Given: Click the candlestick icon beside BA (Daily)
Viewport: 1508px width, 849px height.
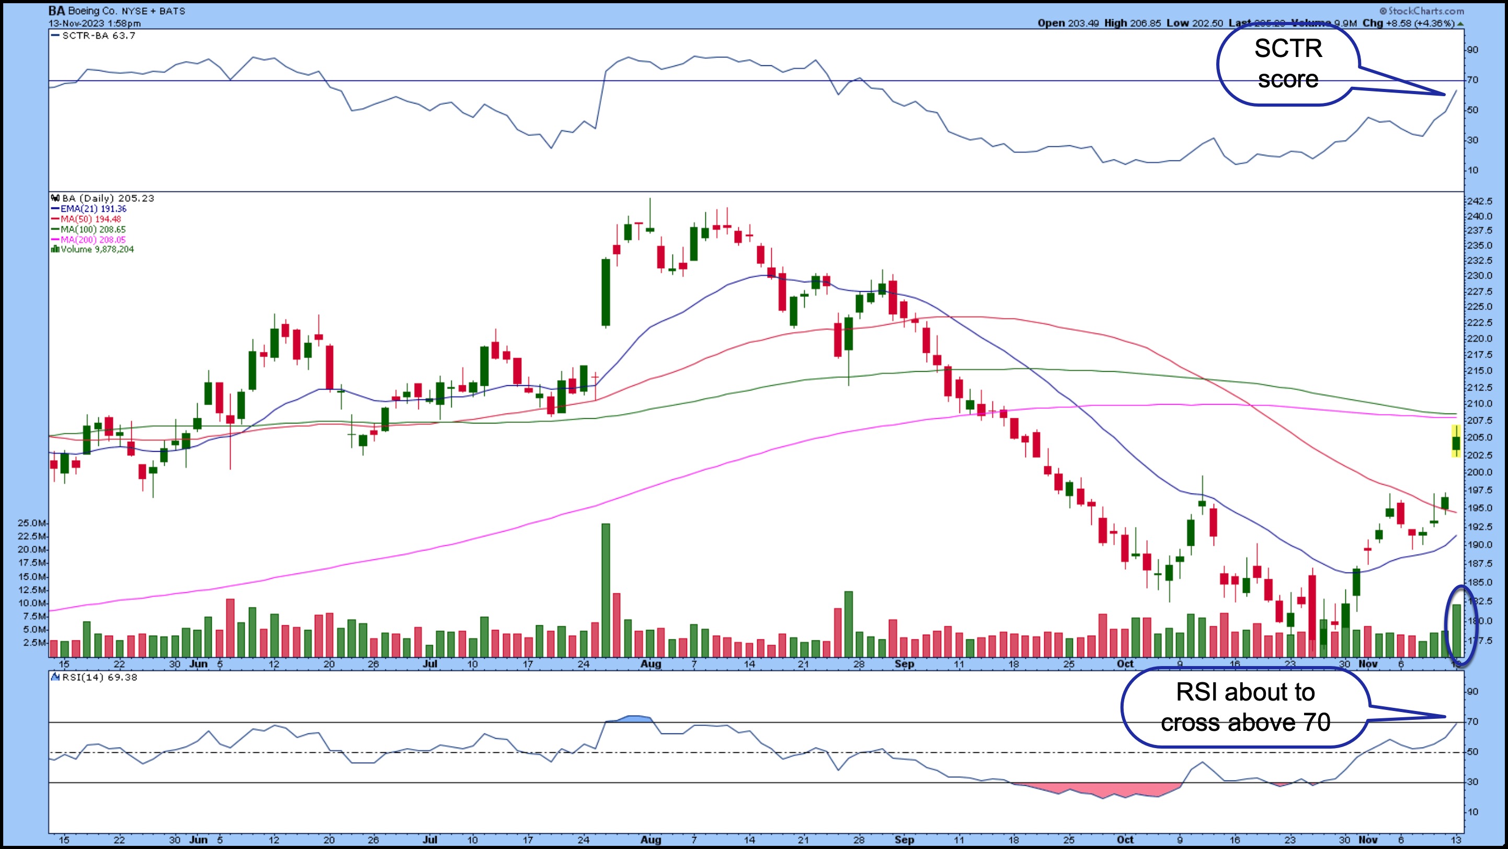Looking at the screenshot, I should (55, 198).
